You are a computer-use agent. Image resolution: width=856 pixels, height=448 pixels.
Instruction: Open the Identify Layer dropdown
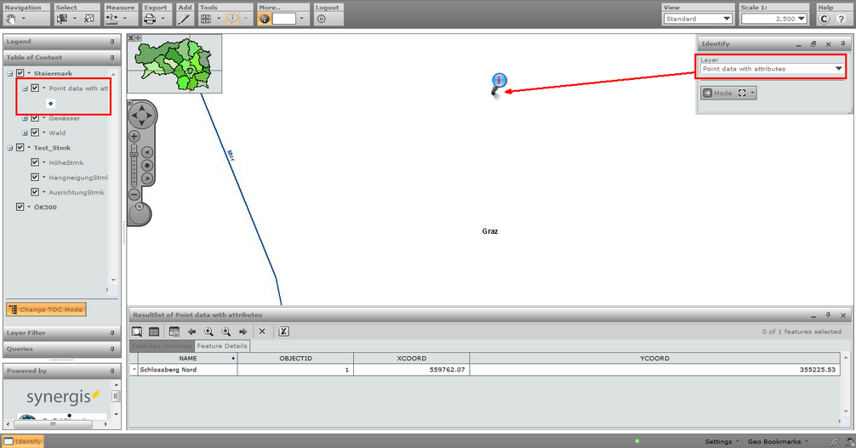point(772,69)
